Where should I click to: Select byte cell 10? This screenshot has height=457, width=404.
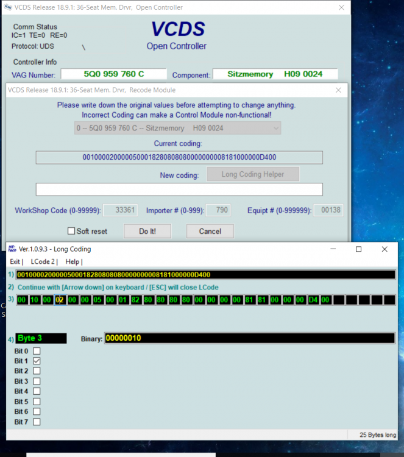tap(34, 300)
